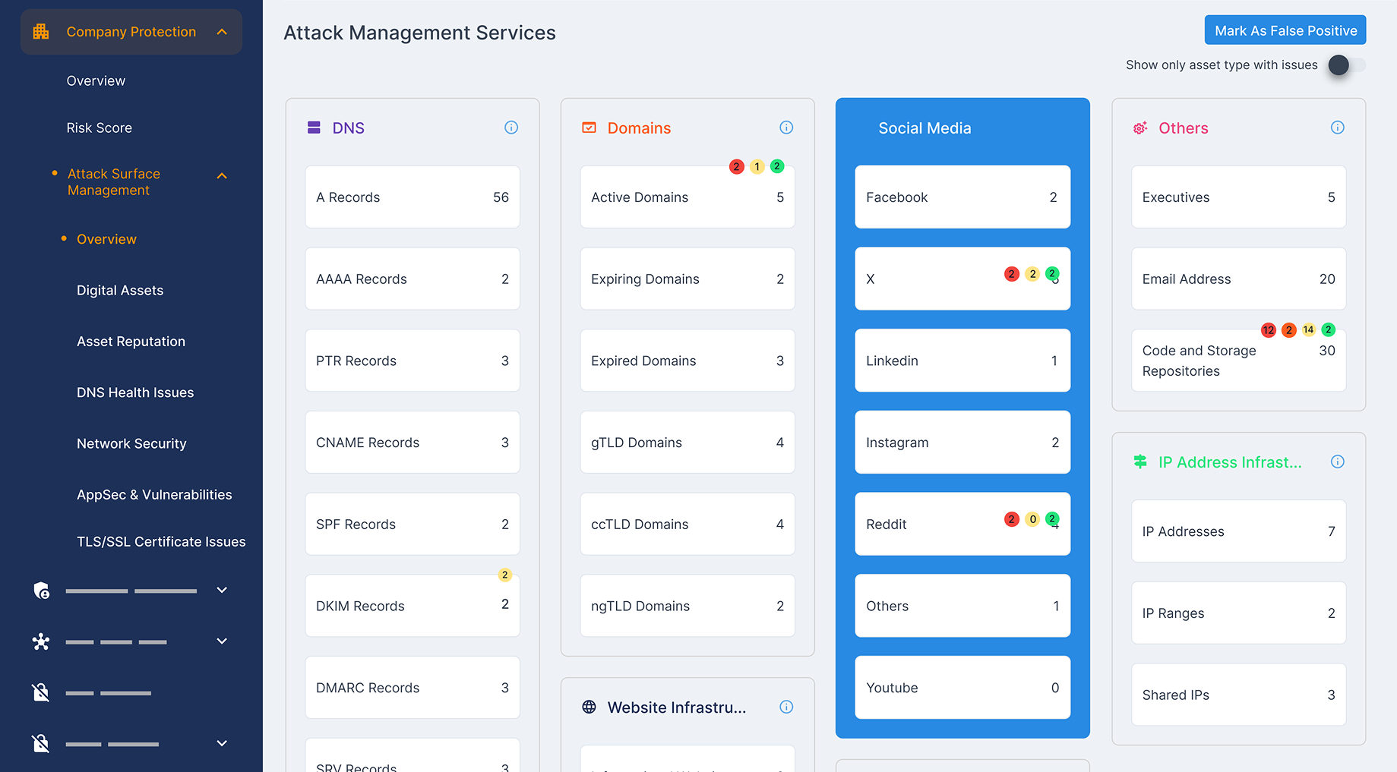Open Network Security
This screenshot has height=772, width=1397.
[131, 443]
